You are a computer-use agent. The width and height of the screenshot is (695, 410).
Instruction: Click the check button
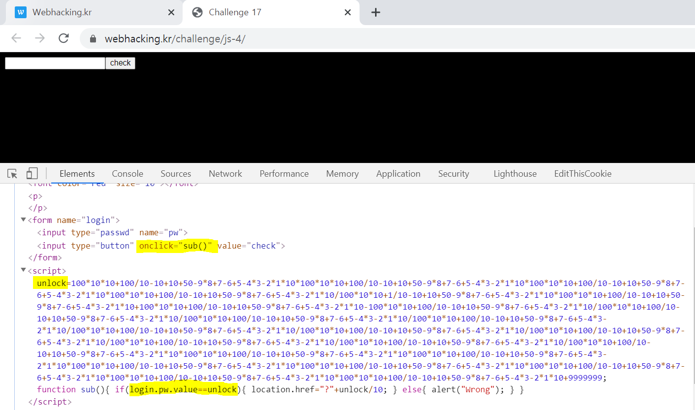(x=121, y=63)
